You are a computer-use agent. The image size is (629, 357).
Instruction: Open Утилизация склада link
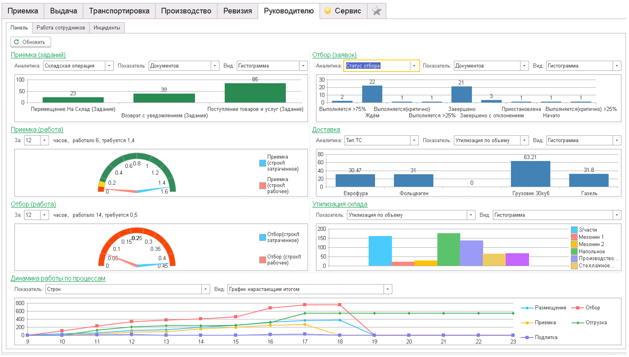340,204
